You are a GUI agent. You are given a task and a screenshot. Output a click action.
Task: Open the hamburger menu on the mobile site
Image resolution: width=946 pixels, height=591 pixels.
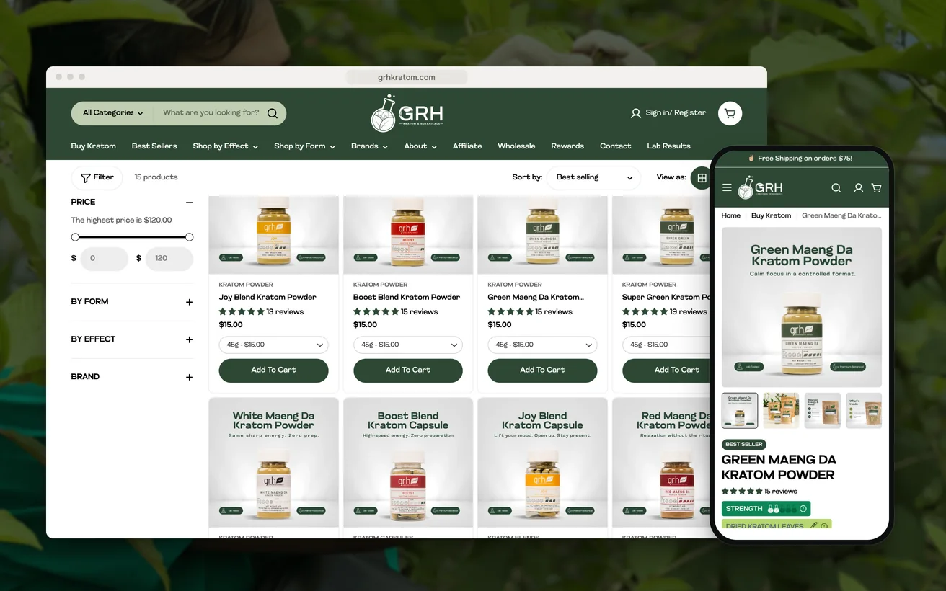(727, 187)
